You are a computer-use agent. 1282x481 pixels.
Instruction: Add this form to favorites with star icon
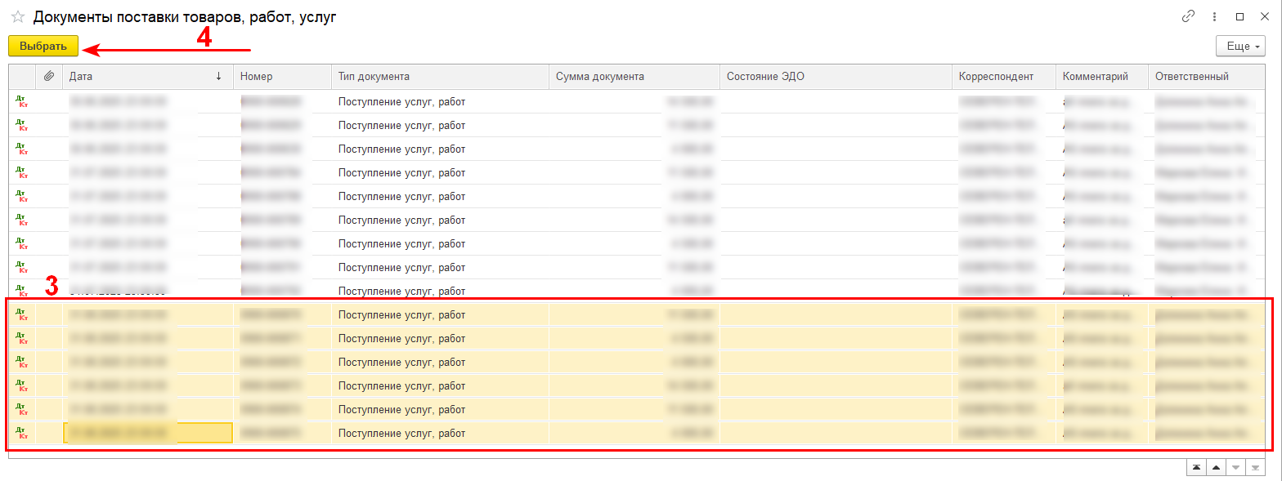[x=17, y=17]
